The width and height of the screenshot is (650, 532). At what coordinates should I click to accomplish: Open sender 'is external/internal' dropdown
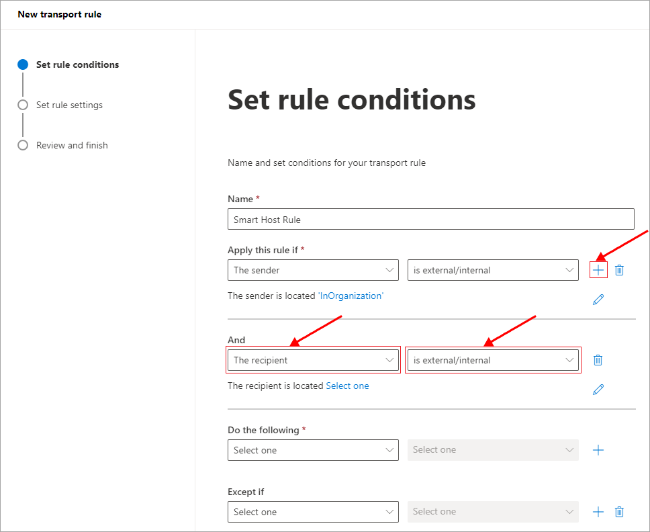[x=493, y=270]
